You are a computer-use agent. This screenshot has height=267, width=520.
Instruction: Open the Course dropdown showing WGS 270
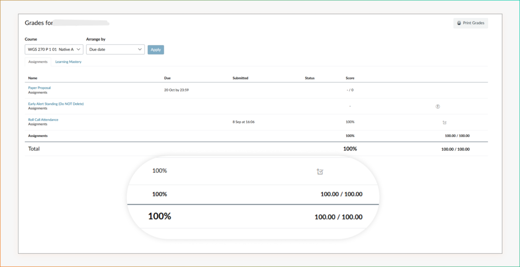54,49
